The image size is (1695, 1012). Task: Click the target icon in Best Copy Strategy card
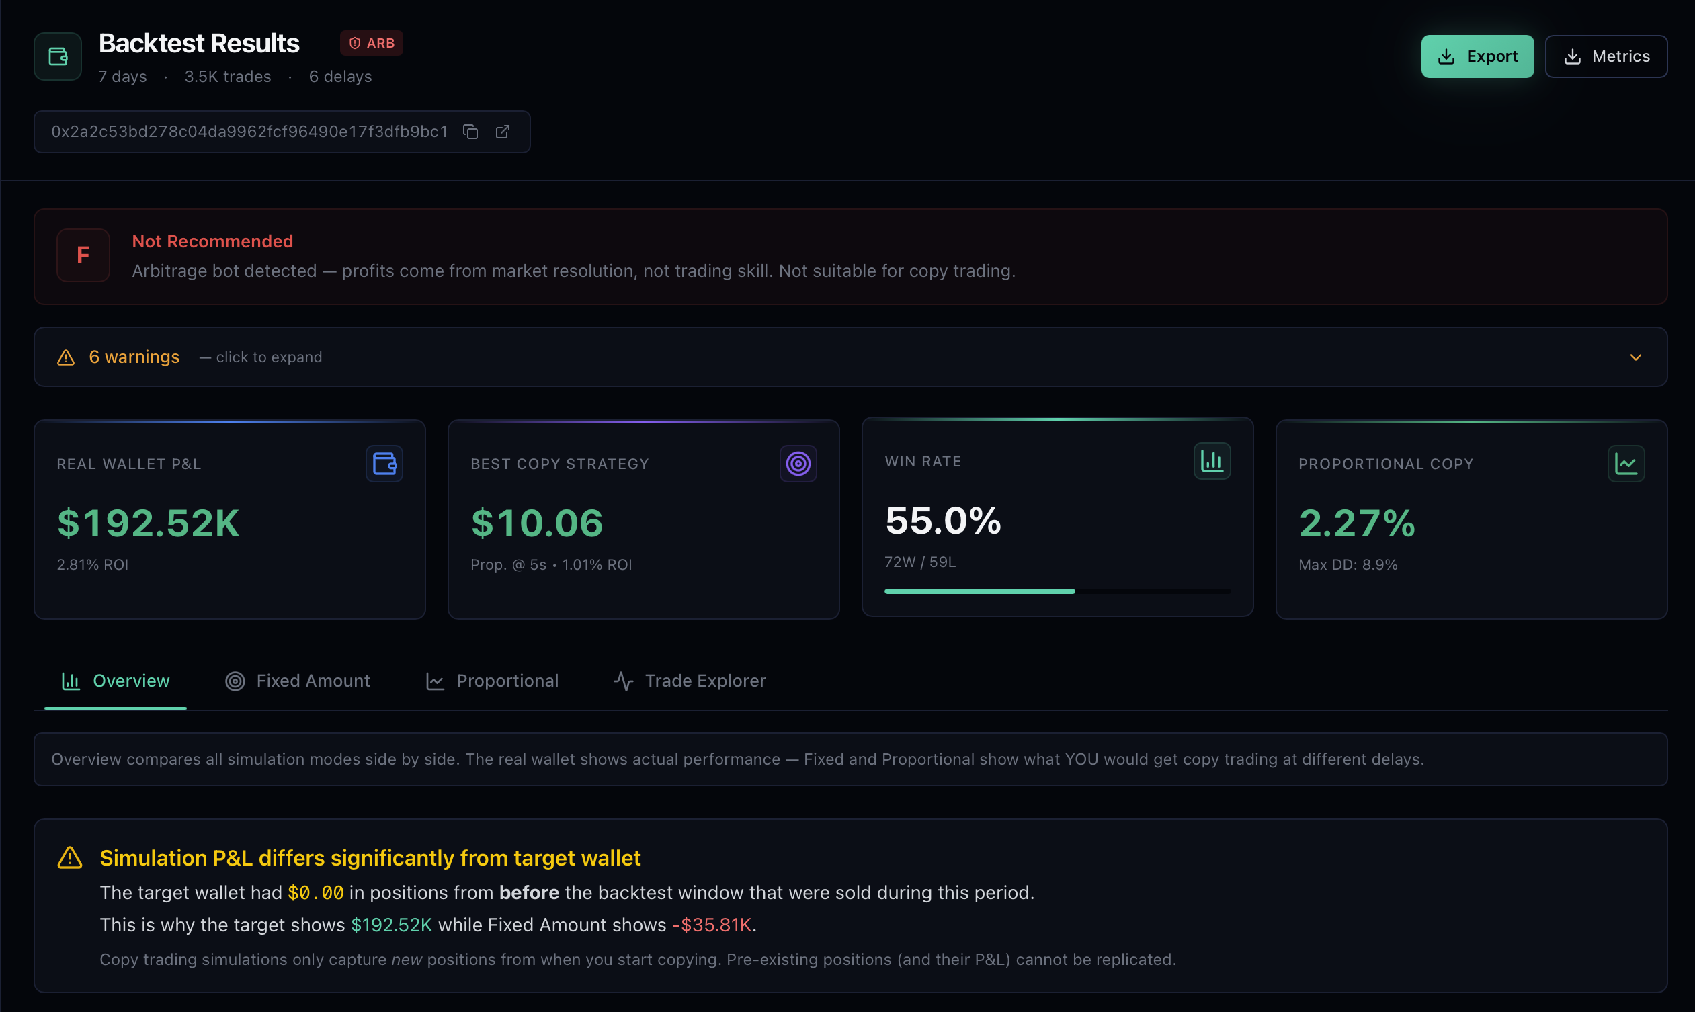click(x=798, y=464)
